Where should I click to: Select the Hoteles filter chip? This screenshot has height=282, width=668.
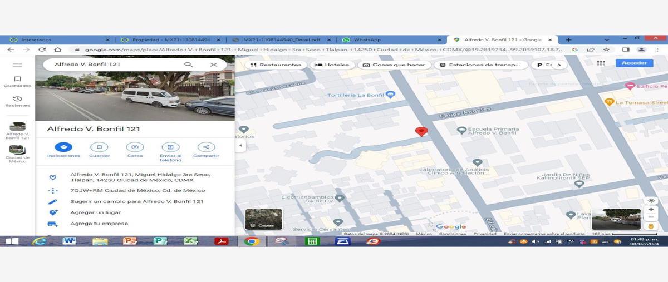332,65
